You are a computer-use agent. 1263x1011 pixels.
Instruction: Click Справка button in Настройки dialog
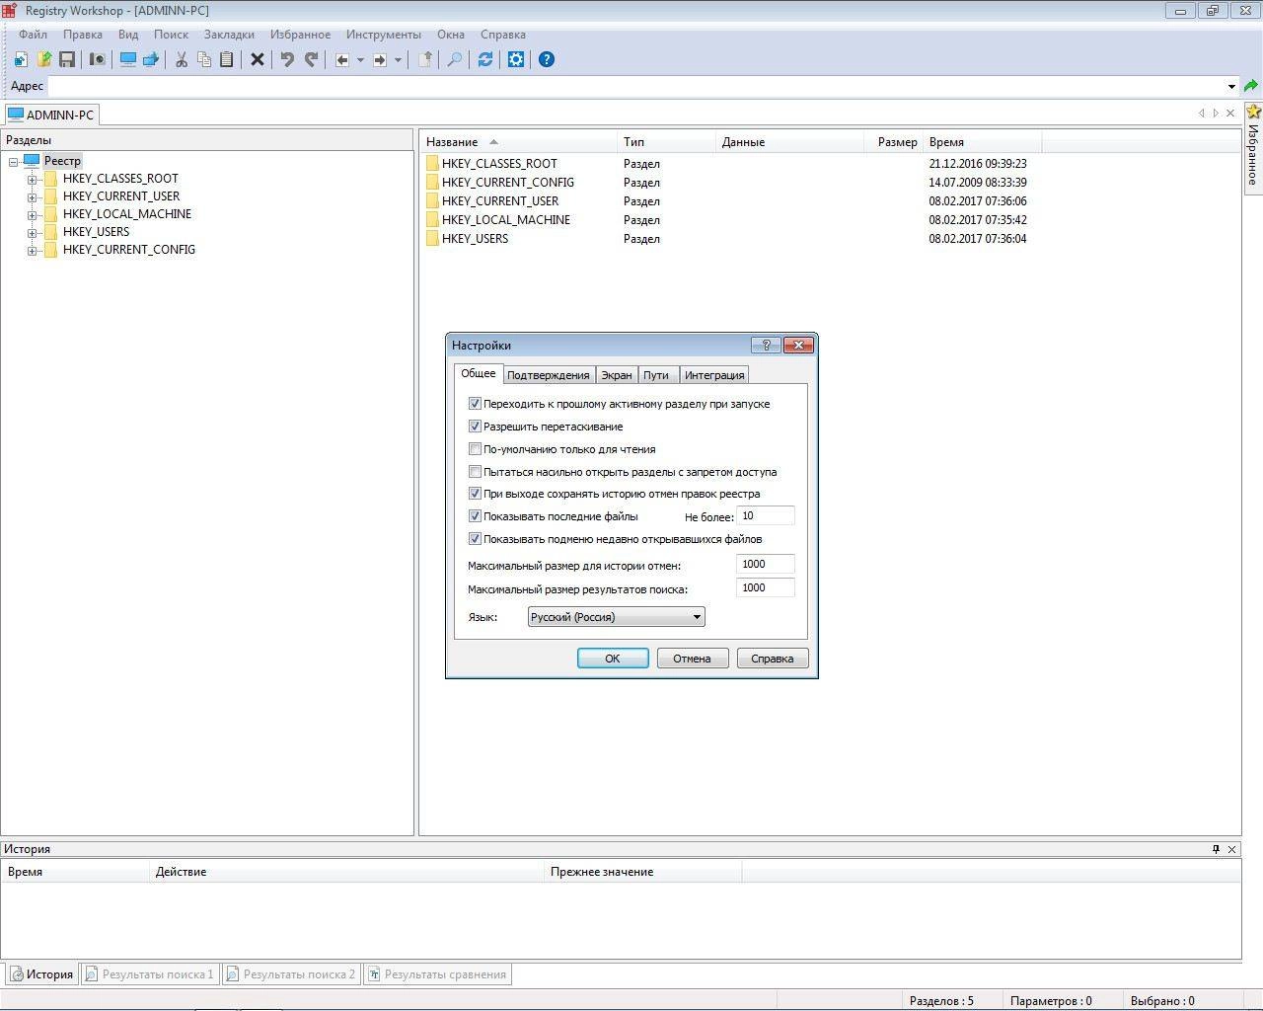click(x=772, y=659)
